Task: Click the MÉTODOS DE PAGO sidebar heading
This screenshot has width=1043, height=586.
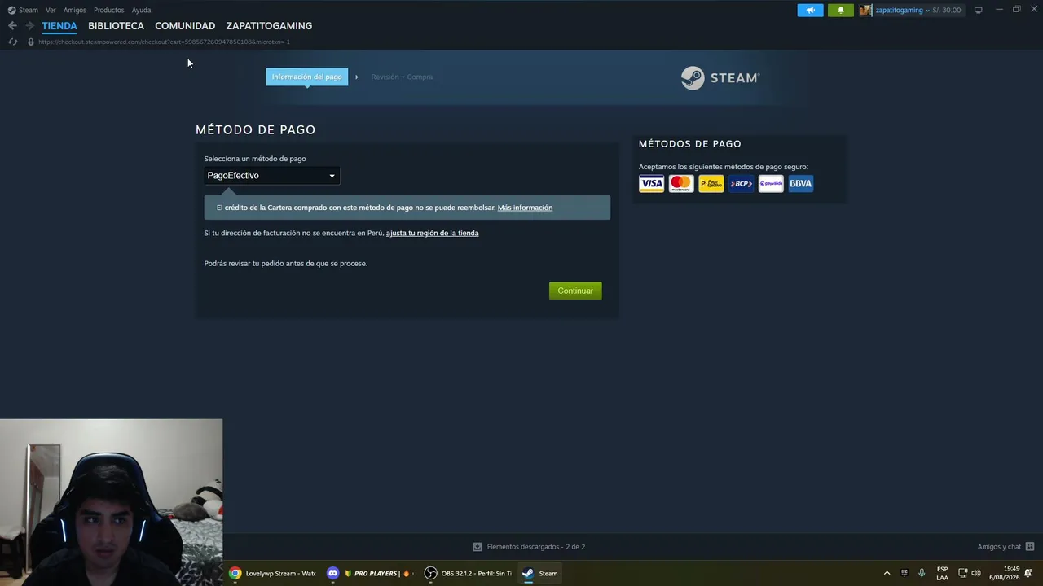Action: pos(690,143)
